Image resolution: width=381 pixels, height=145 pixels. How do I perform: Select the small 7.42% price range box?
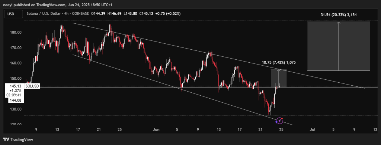point(279,78)
